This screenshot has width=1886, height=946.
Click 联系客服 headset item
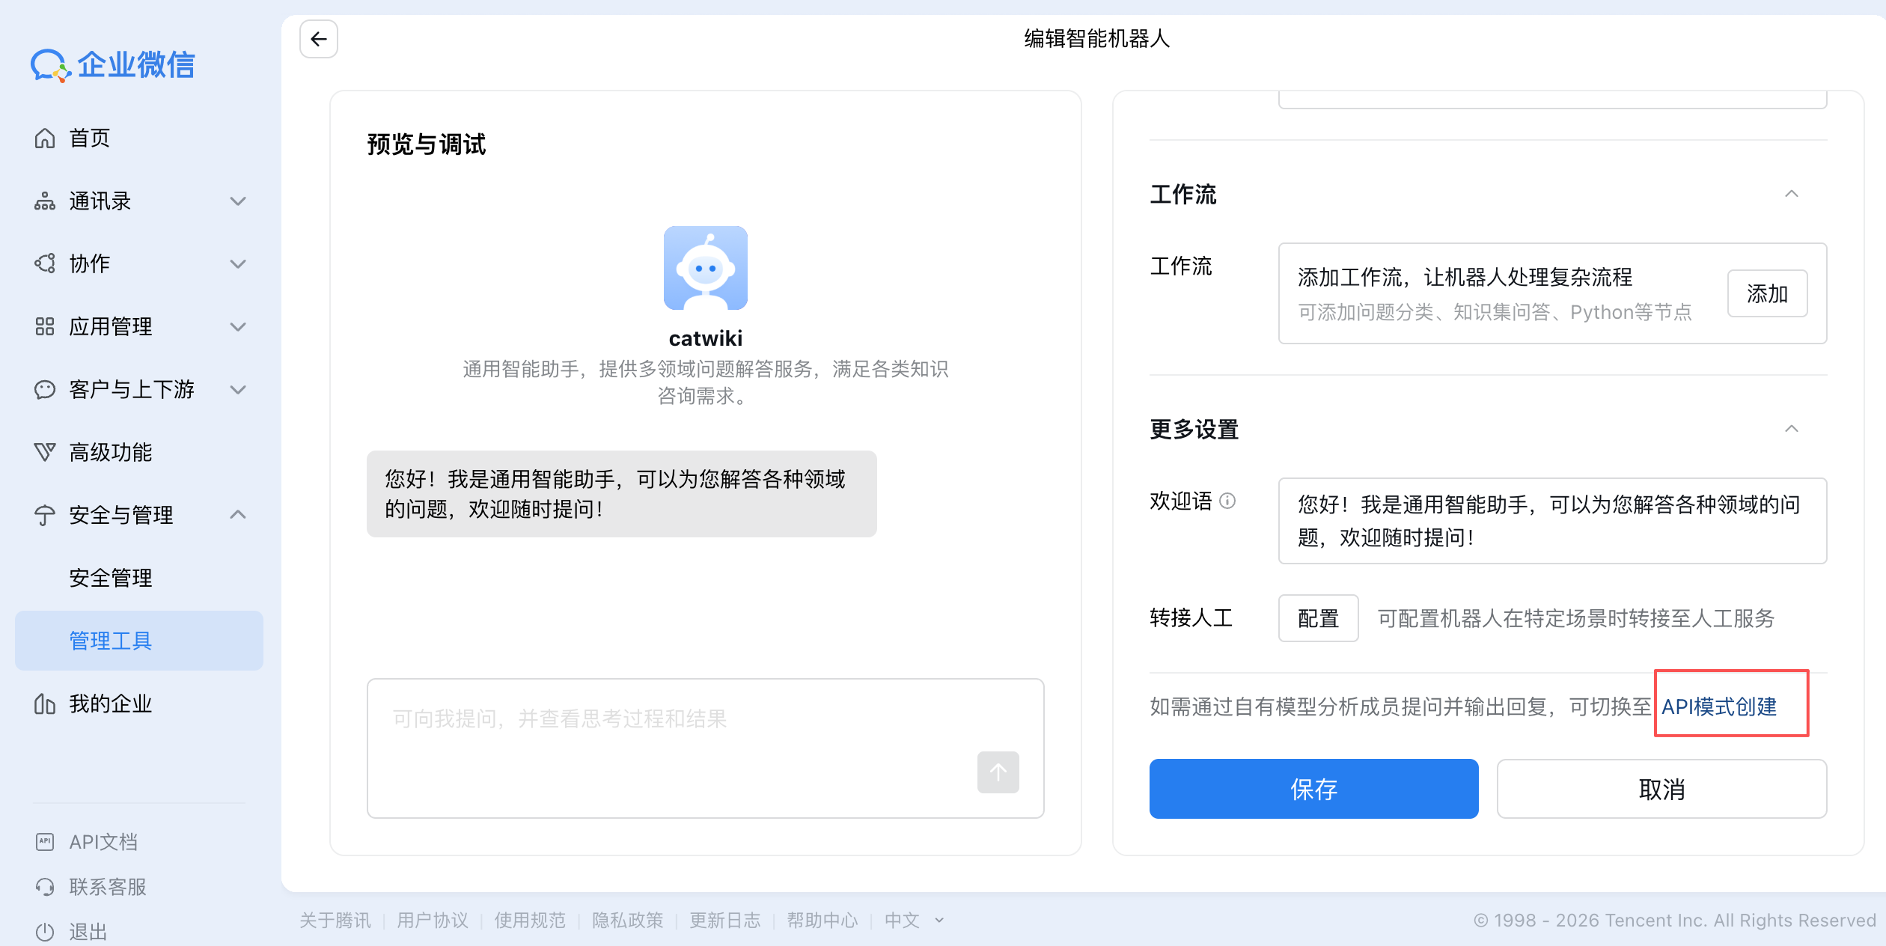[45, 887]
